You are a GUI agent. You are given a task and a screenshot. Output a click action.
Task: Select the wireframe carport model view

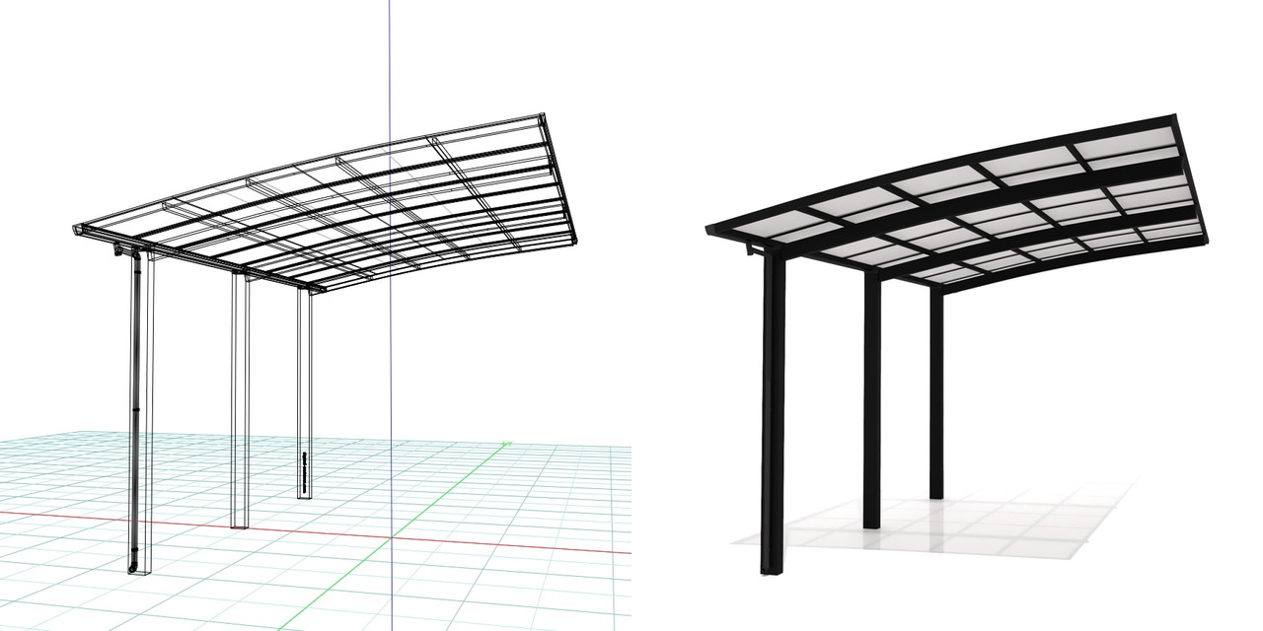click(x=316, y=315)
